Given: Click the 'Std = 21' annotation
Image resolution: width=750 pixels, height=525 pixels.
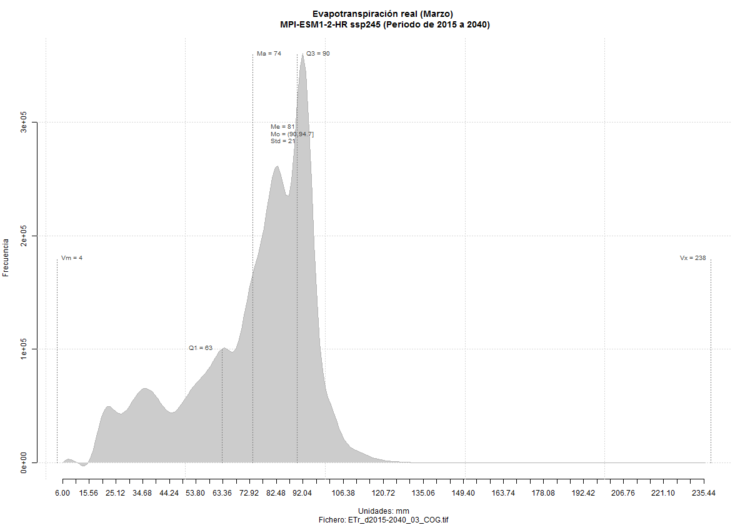Looking at the screenshot, I should (x=282, y=141).
